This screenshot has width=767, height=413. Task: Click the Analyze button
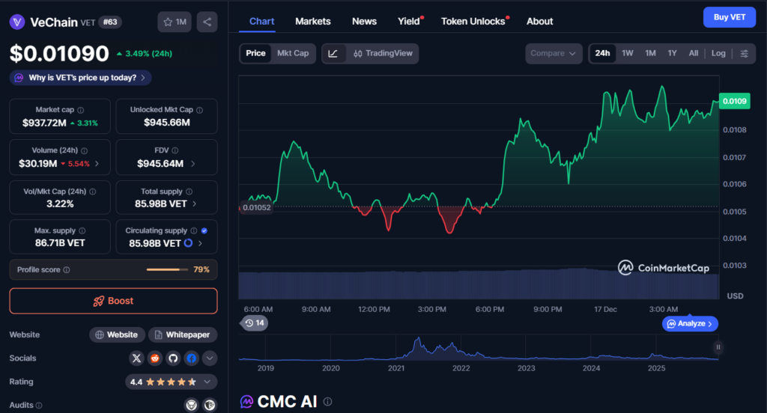[690, 323]
